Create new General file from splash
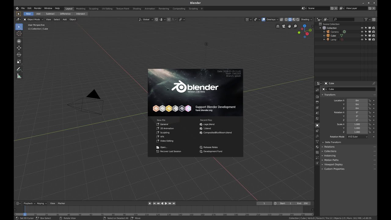The image size is (391, 220). [x=164, y=124]
